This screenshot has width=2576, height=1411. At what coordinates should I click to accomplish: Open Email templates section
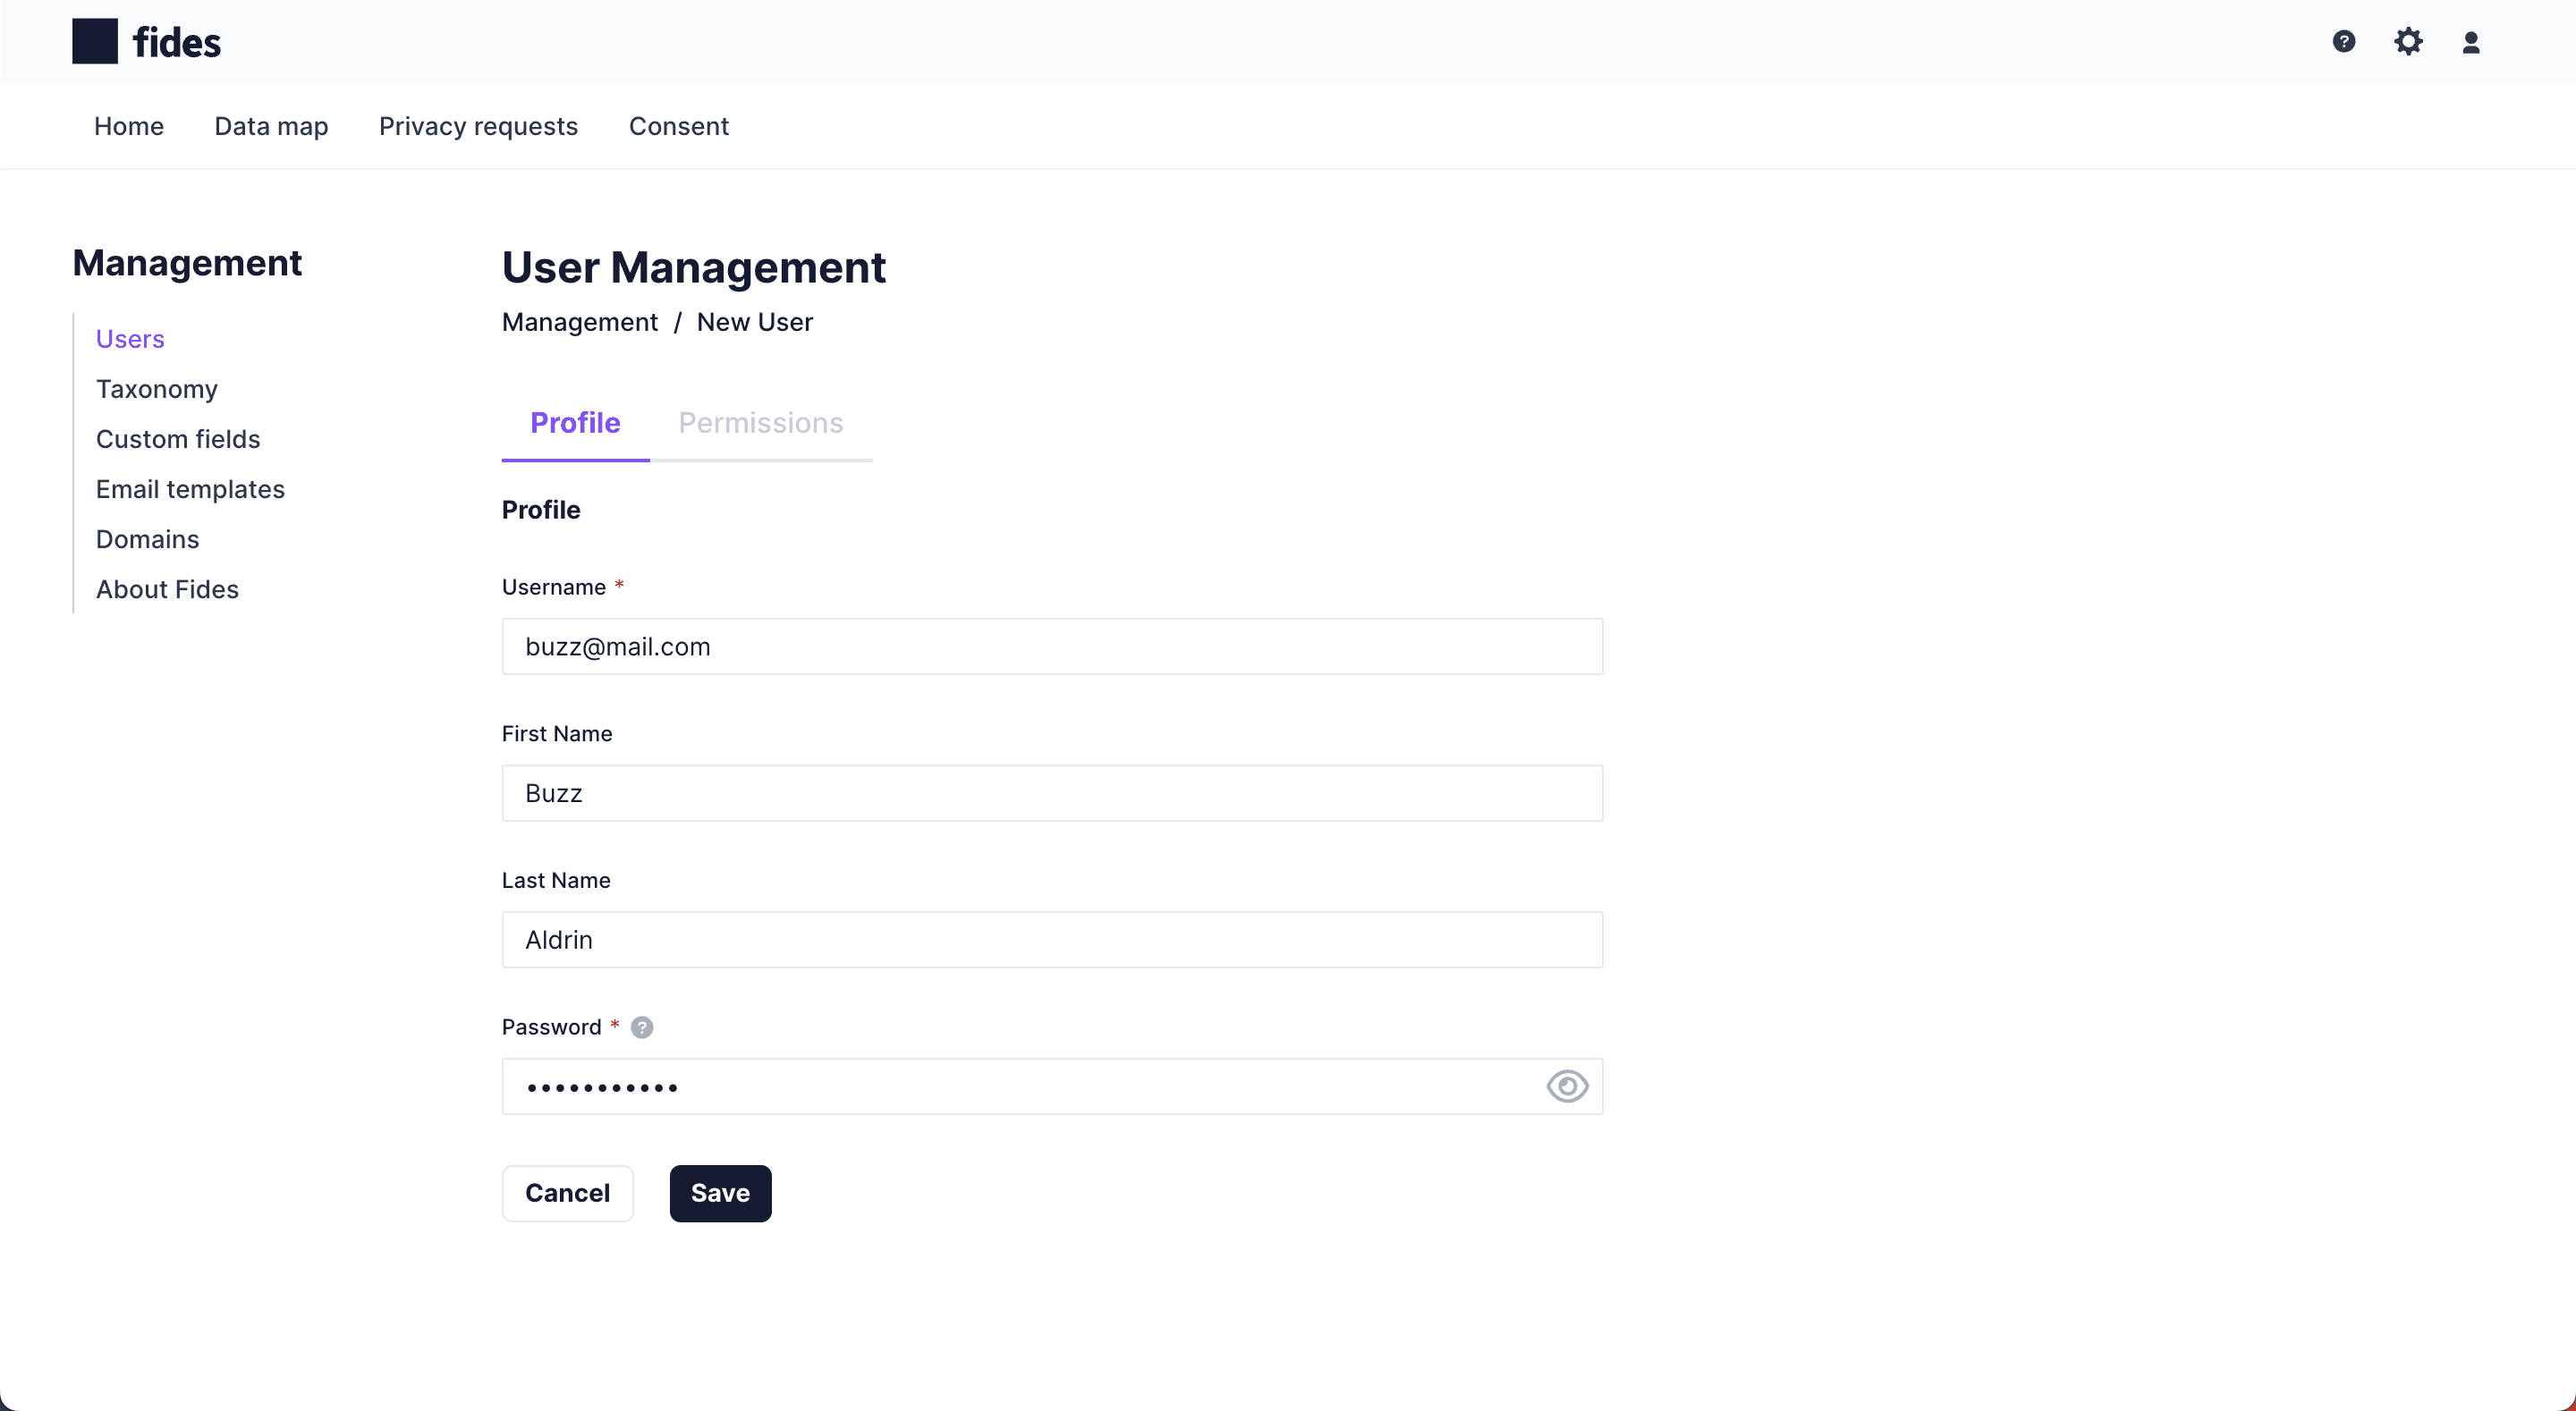[x=190, y=488]
